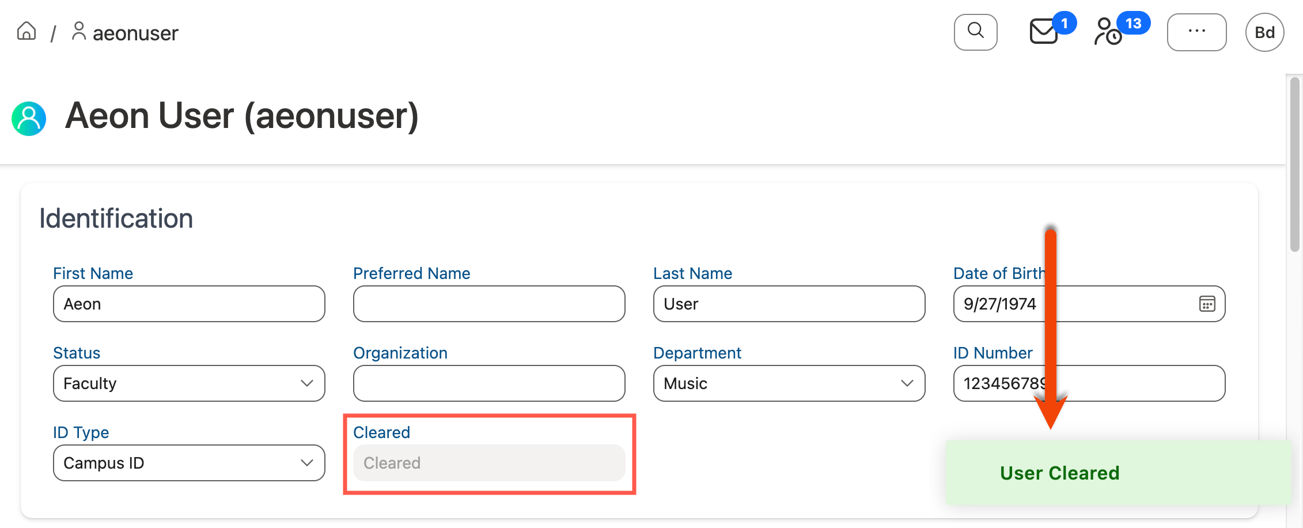Click the user profile avatar next to Aeon User

coord(28,118)
